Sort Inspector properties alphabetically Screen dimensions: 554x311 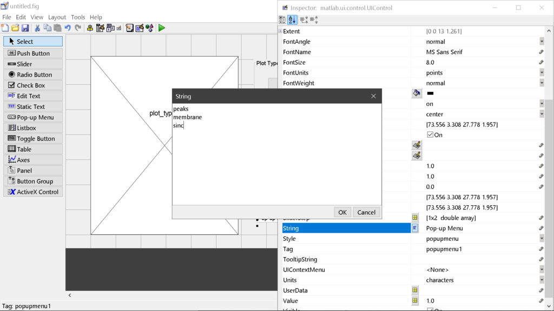click(291, 19)
